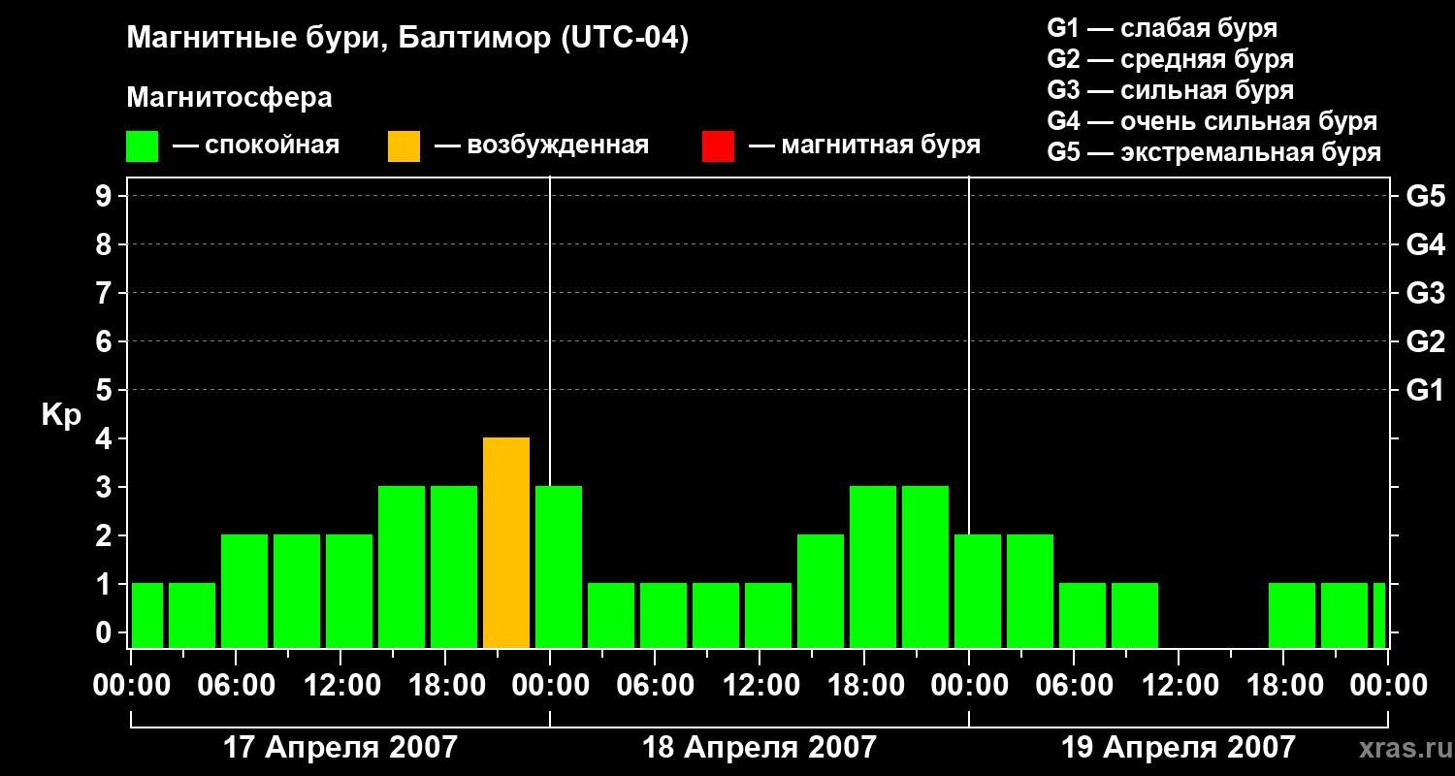Click 'G2 — средняя буря' description
The width and height of the screenshot is (1455, 776).
click(x=1170, y=59)
